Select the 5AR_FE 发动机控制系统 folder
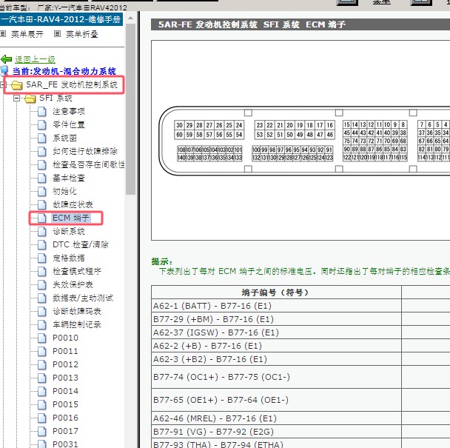450x448 pixels. tap(72, 84)
